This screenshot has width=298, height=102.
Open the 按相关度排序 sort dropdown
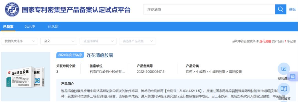[20, 41]
